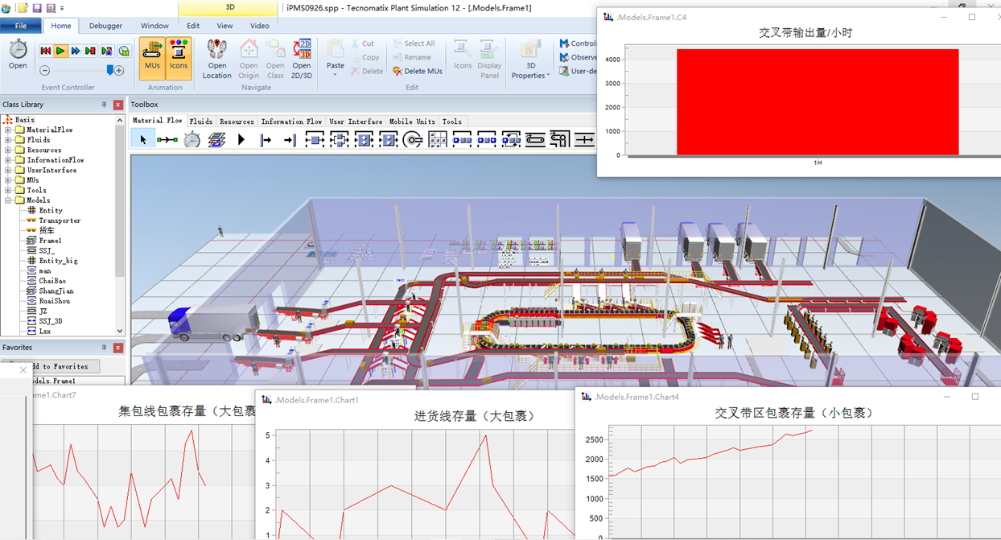Close the Class Library panel
The image size is (1001, 540).
coord(117,105)
